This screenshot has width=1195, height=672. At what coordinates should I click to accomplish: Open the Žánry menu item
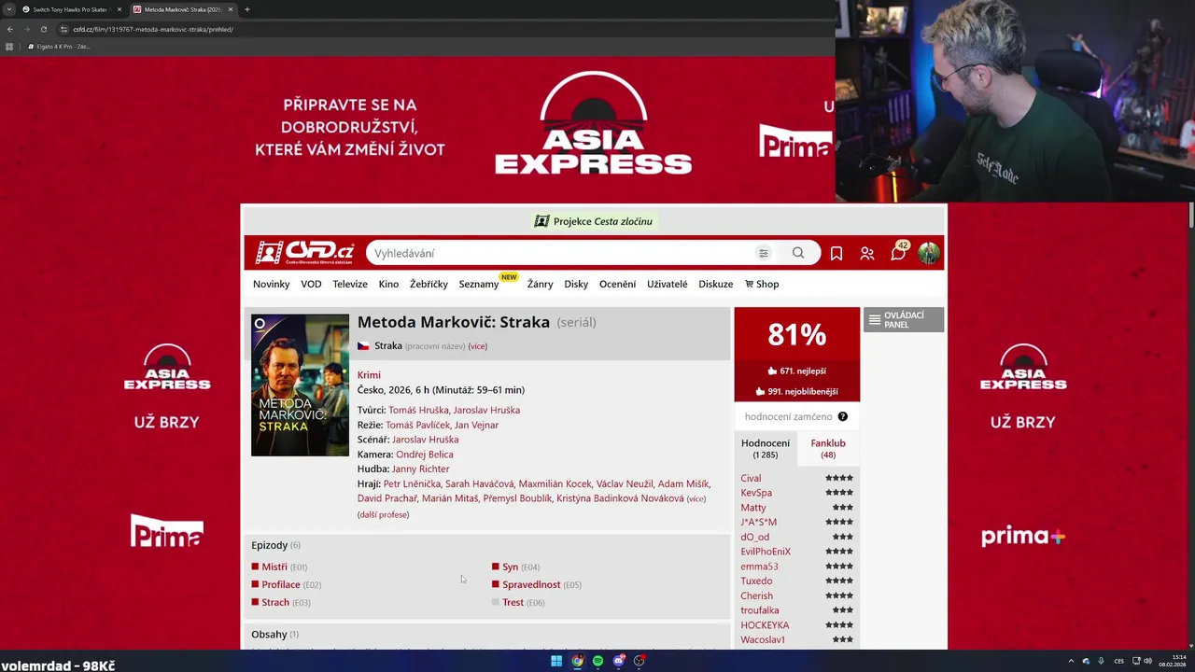540,284
